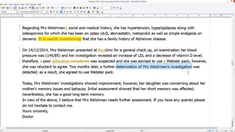
Task: Open the Edit menu
Action: [1, 4]
